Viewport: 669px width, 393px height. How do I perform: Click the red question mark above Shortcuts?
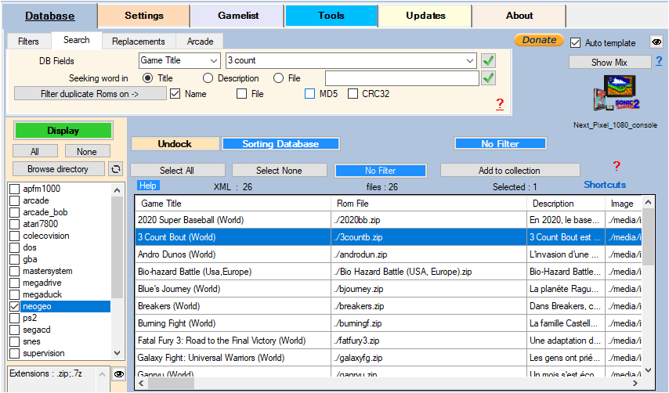click(x=617, y=166)
